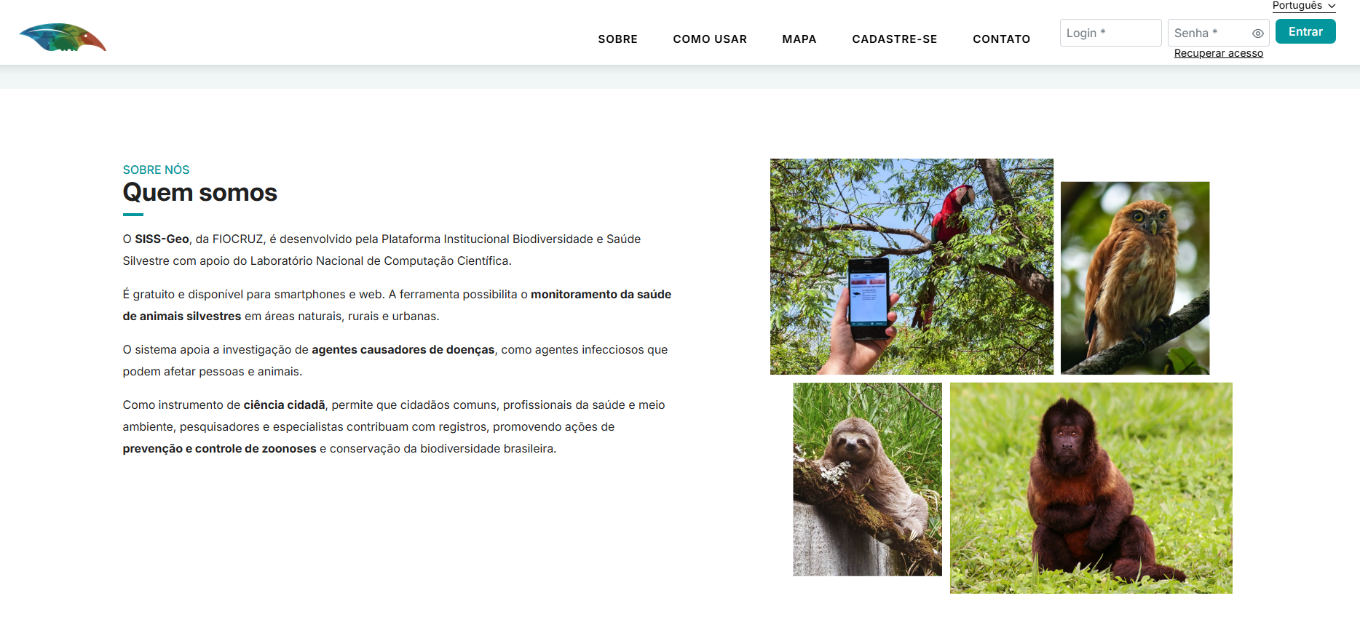Open the CADASTRE-SE registration page
Viewport: 1360px width, 633px height.
[895, 39]
